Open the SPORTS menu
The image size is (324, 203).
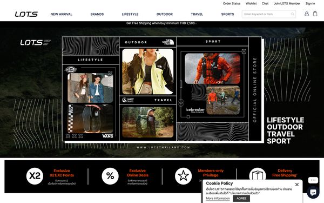(227, 14)
